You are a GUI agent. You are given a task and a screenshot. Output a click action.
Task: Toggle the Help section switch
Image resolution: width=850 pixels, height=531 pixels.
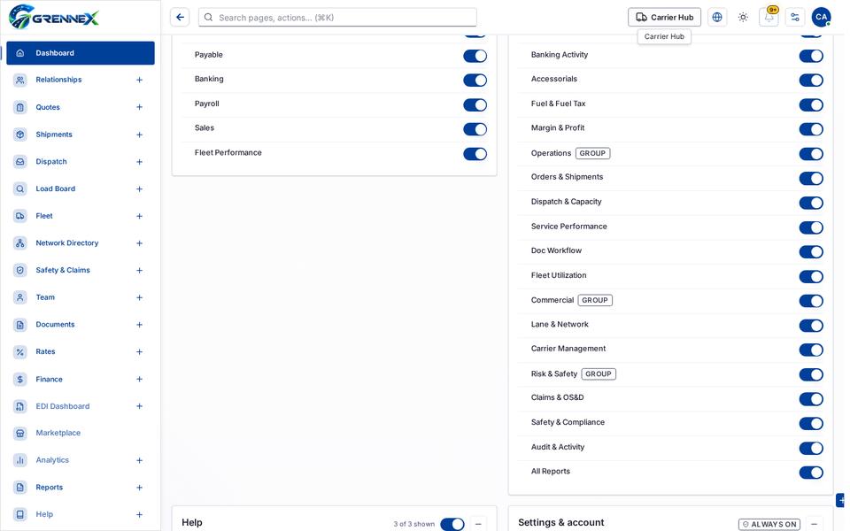tap(452, 524)
